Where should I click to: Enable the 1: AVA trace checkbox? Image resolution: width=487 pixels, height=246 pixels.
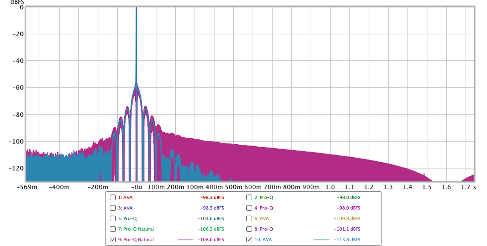[113, 197]
